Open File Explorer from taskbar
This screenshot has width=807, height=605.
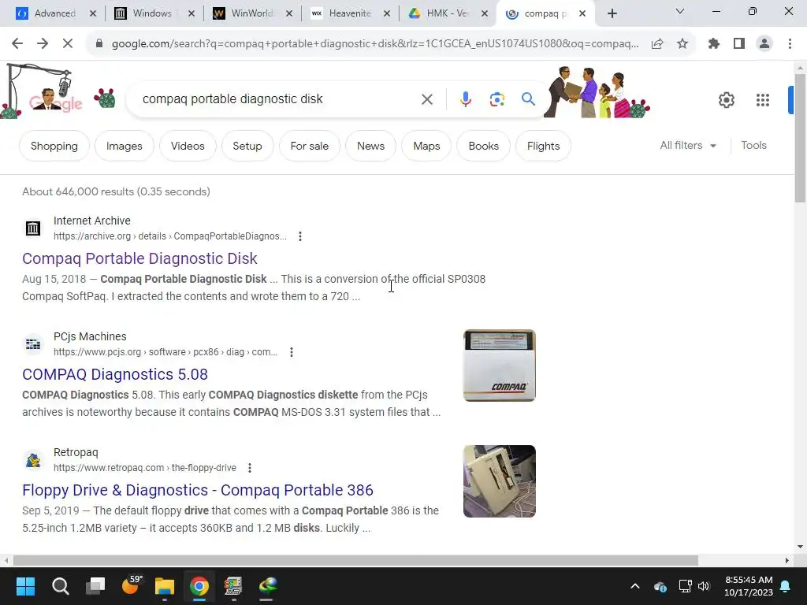coord(165,585)
